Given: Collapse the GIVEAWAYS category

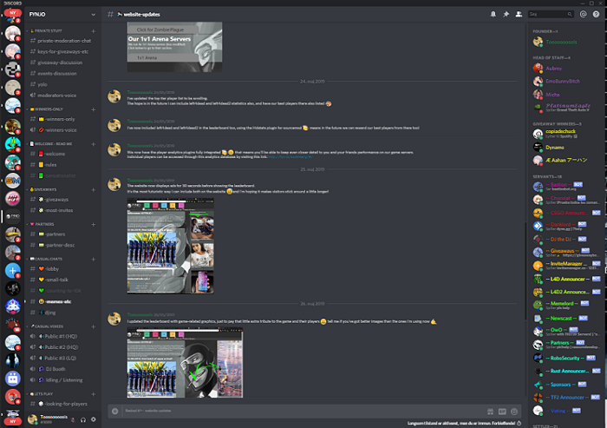Looking at the screenshot, I should (x=43, y=190).
